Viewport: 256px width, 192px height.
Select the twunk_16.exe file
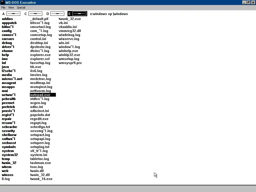41,179
